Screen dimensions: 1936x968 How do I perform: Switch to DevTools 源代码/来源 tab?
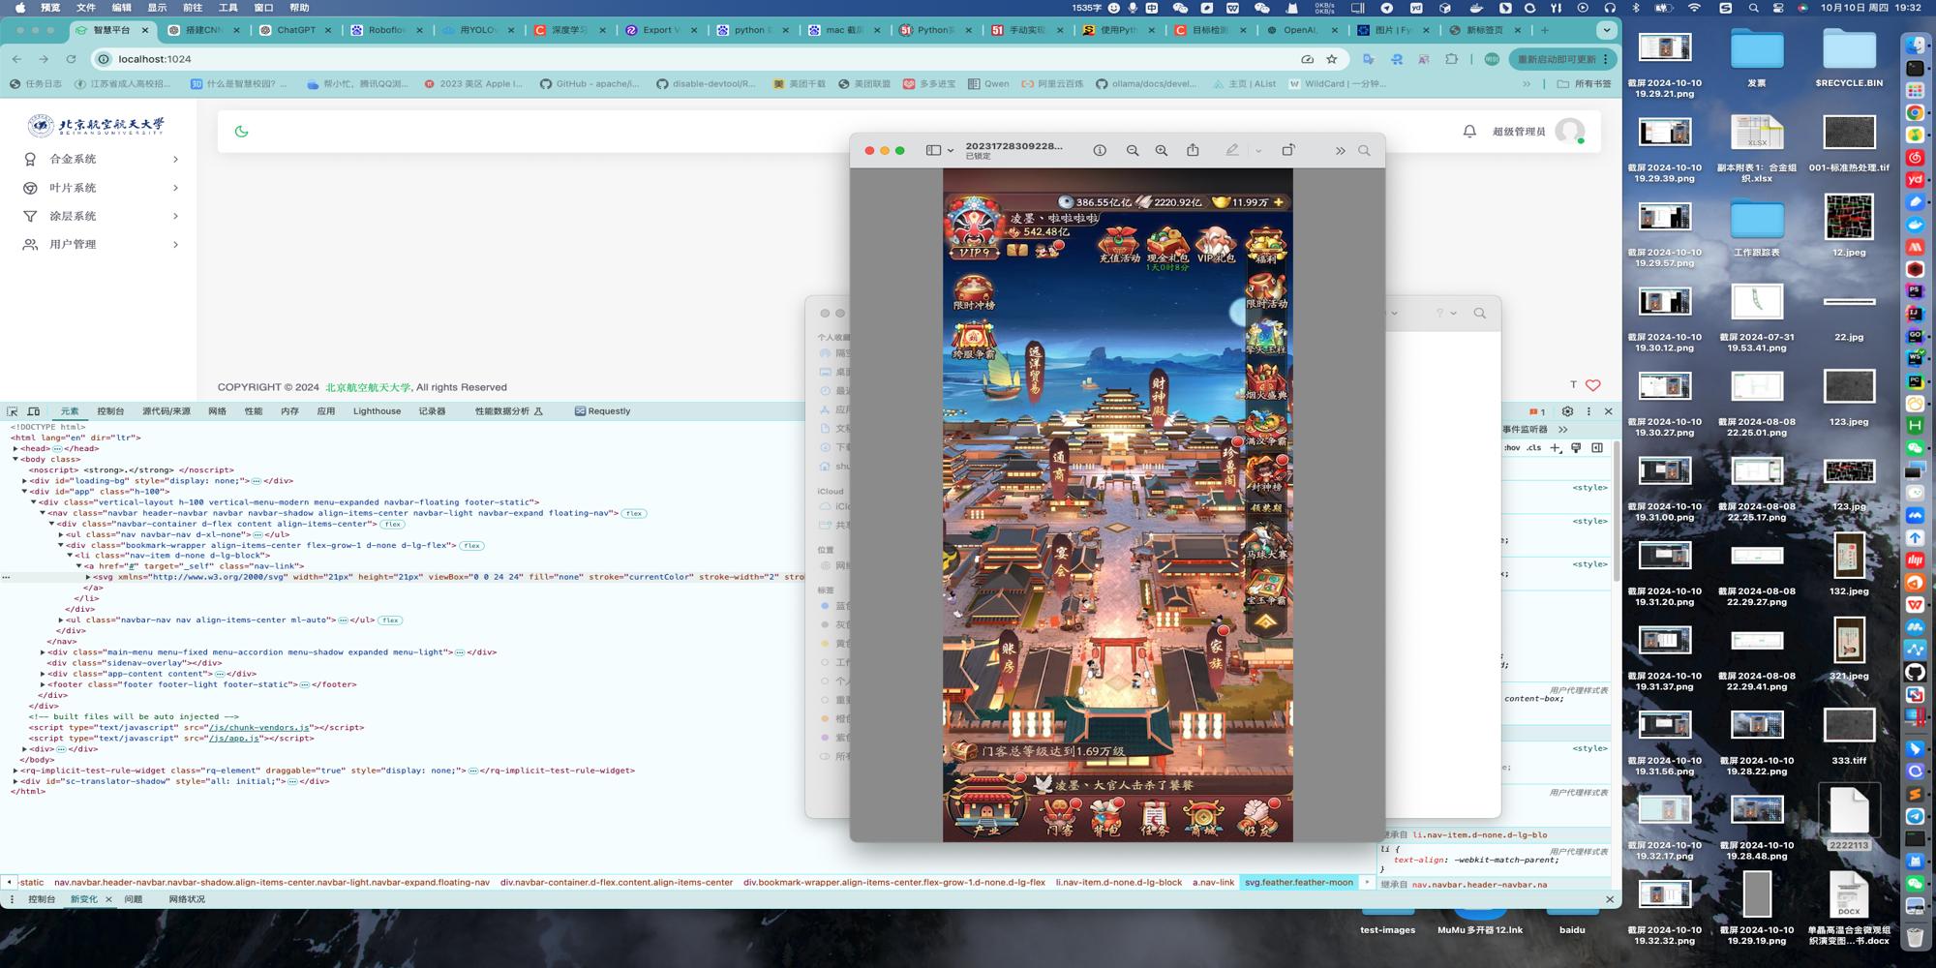coord(166,411)
